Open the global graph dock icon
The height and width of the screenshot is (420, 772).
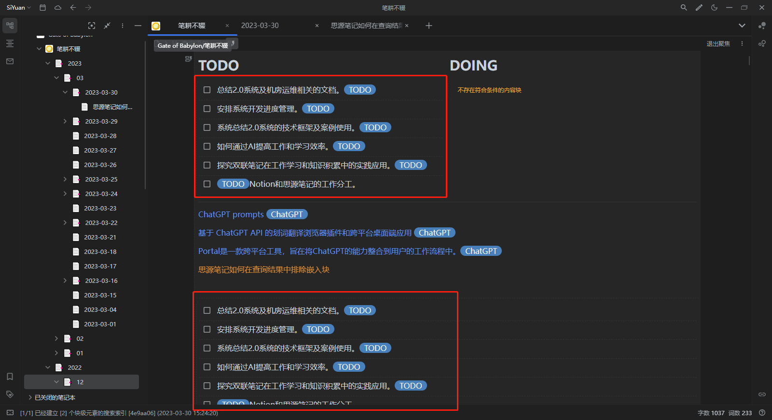click(762, 43)
